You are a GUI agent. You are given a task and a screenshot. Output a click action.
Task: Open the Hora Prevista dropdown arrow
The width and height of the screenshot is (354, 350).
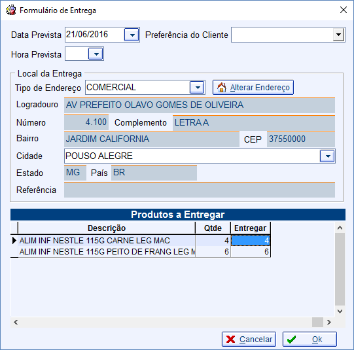[96, 54]
